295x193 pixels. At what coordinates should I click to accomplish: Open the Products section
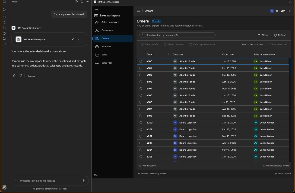[113, 47]
